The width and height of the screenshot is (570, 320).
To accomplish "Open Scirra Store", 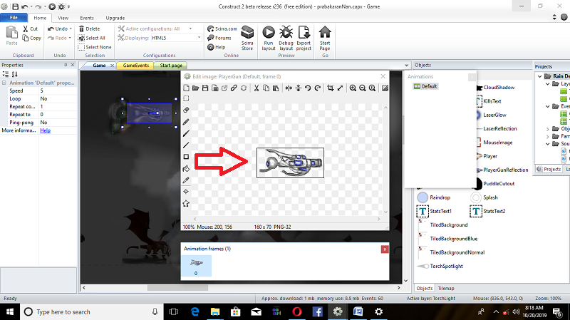I will (x=247, y=38).
